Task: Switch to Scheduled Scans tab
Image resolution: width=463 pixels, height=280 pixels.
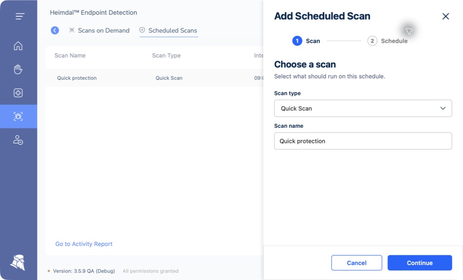Action: (168, 30)
